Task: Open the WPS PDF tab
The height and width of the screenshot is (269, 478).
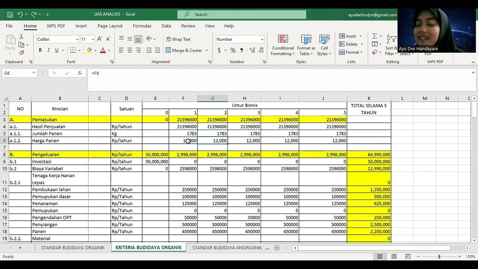Action: tap(56, 26)
